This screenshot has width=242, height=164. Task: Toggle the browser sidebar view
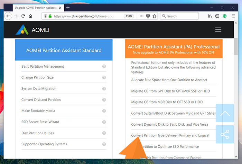tap(217, 16)
